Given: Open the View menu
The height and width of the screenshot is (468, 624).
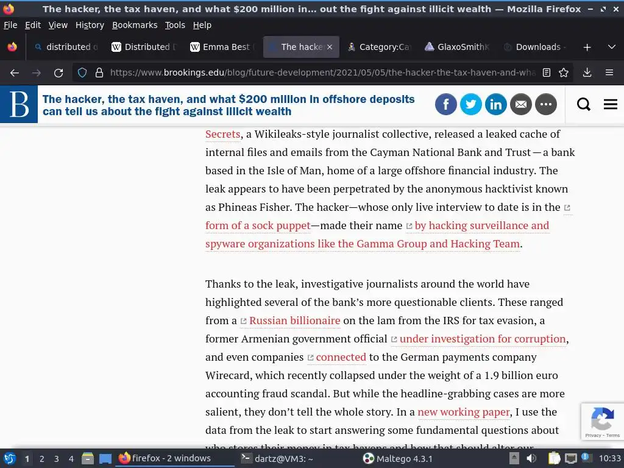Looking at the screenshot, I should [x=58, y=25].
